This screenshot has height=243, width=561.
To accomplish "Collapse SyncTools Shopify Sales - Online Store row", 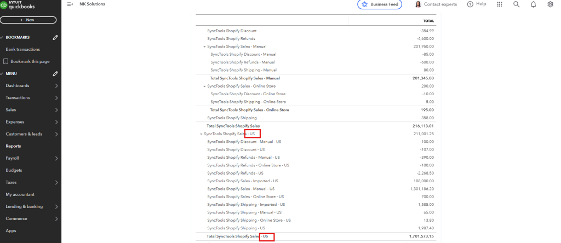I will point(205,86).
